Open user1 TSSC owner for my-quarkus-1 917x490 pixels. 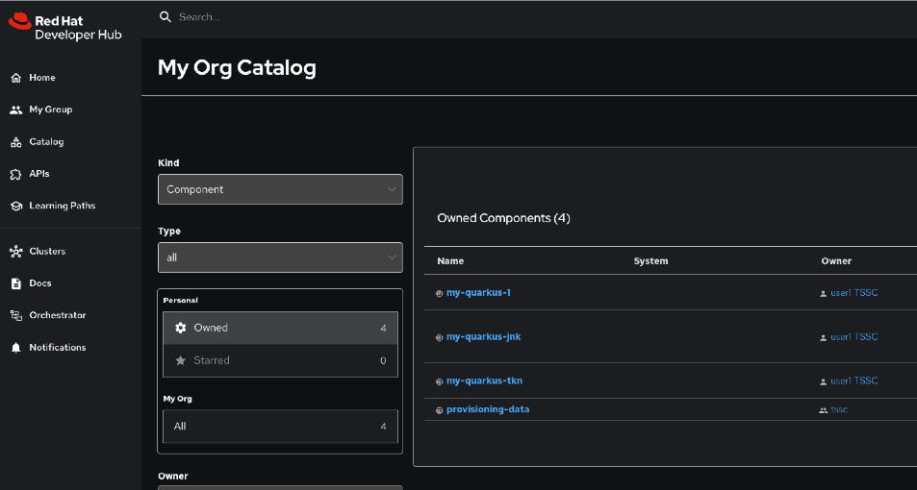pos(853,293)
